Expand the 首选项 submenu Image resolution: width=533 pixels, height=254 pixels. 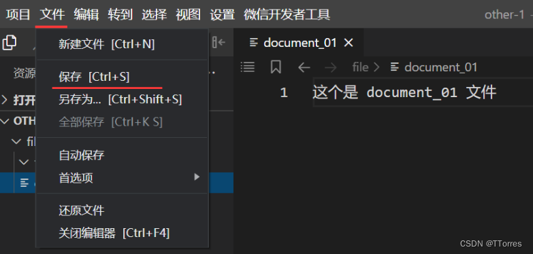click(122, 177)
